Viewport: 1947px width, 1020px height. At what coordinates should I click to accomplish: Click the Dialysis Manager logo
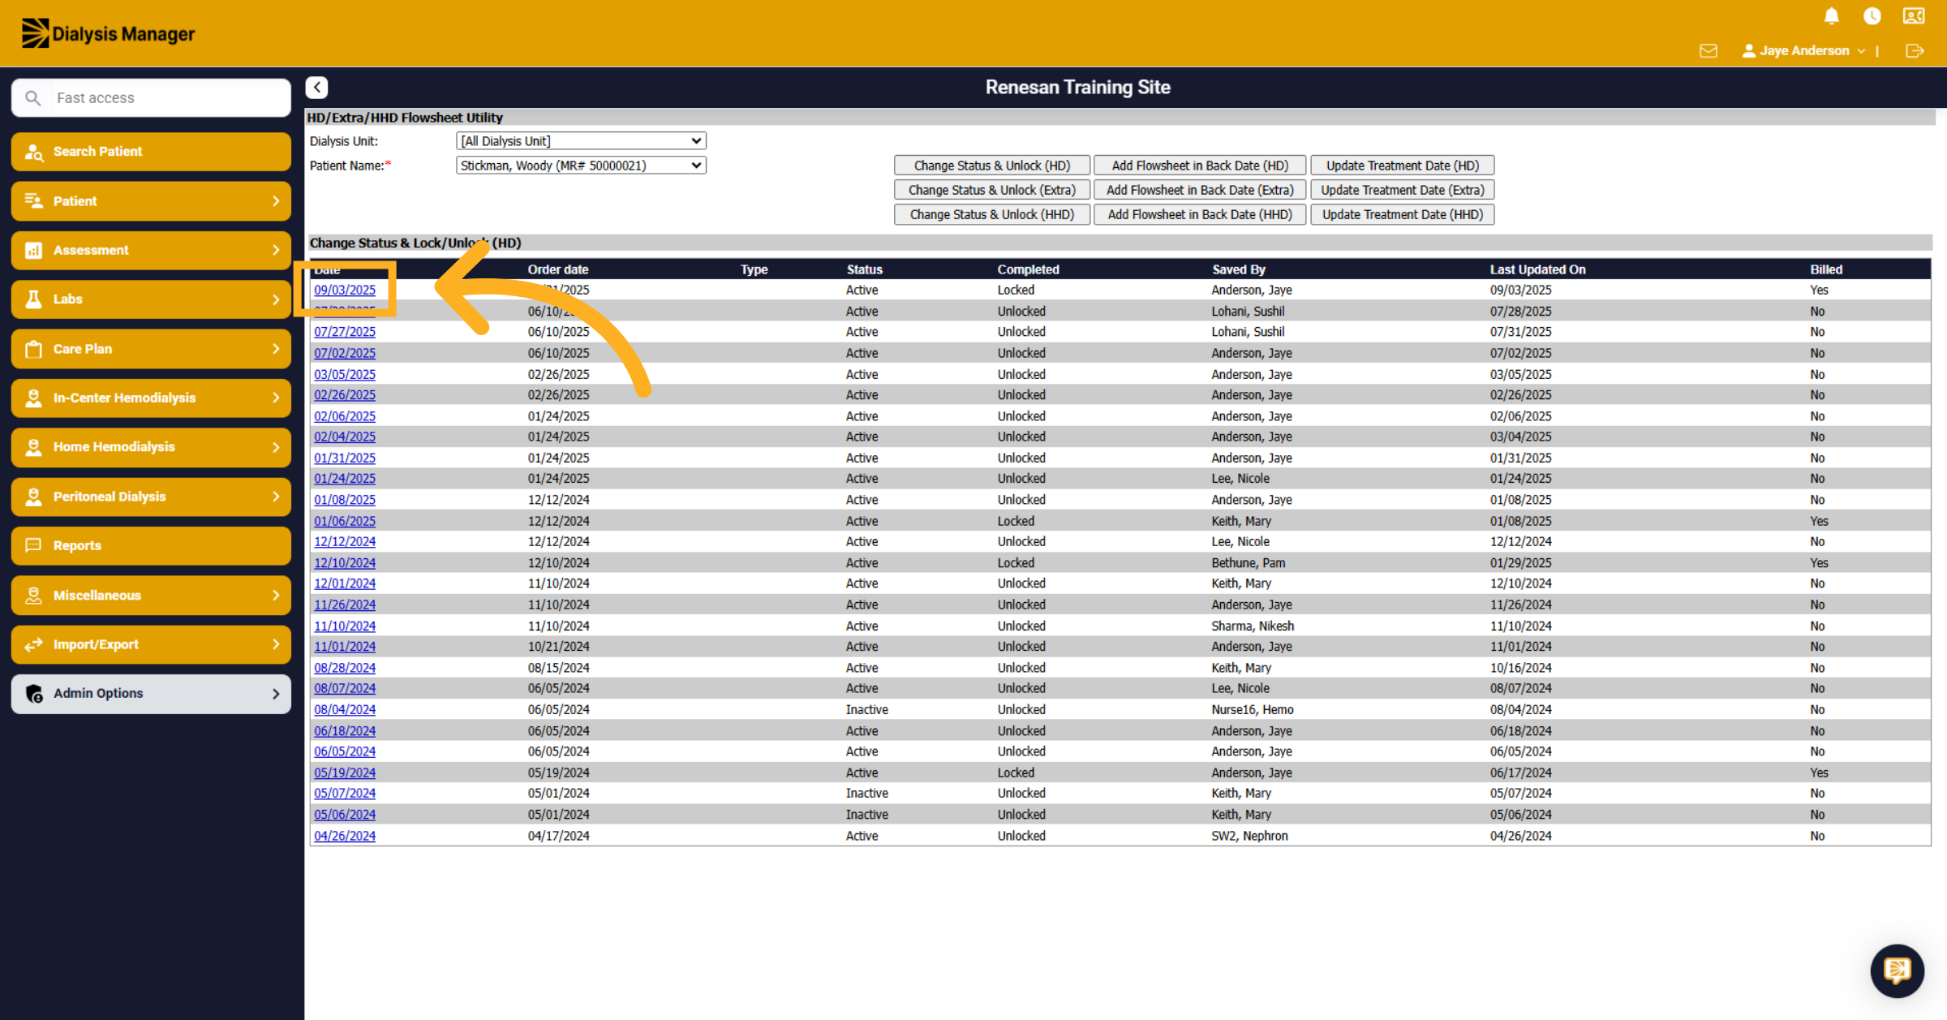(x=108, y=33)
